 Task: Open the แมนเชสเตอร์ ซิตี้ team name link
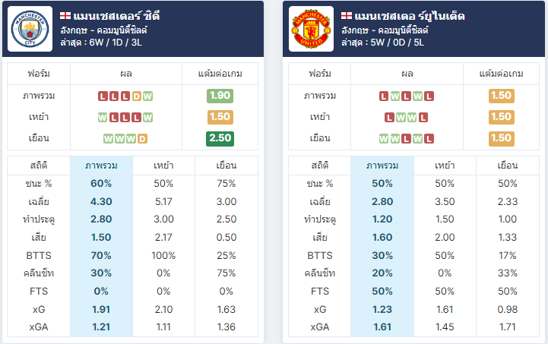click(116, 16)
